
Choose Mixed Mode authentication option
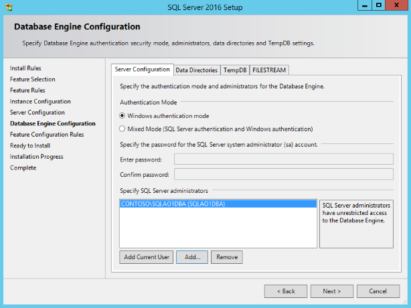point(122,129)
